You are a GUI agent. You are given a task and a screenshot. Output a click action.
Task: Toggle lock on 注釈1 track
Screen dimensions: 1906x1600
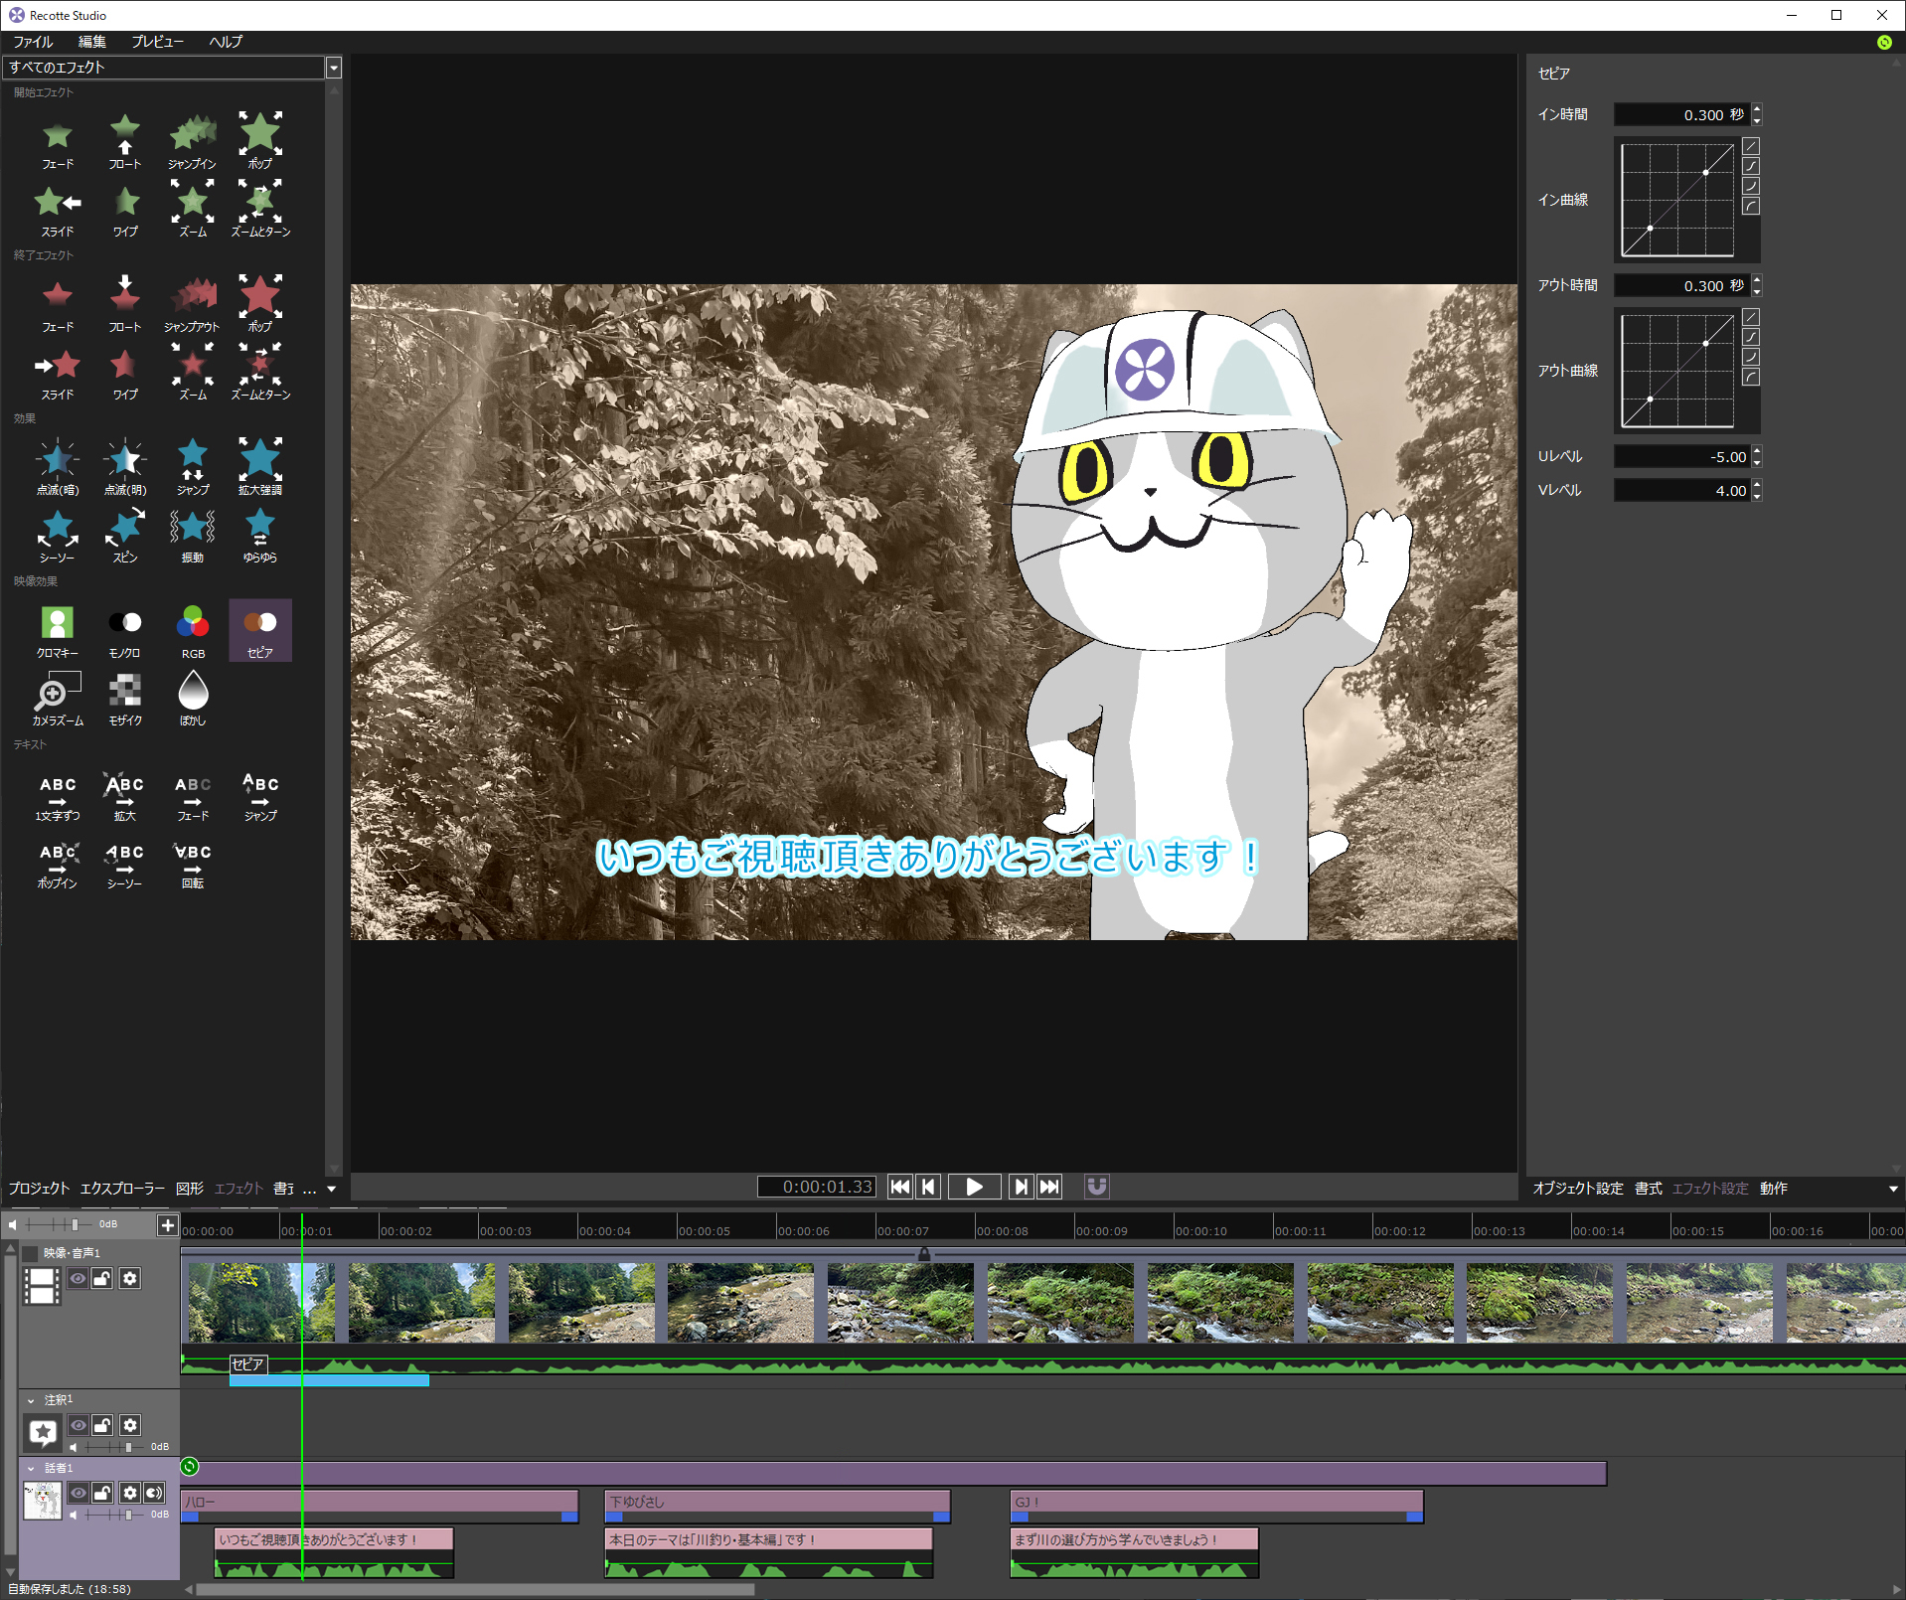click(102, 1425)
